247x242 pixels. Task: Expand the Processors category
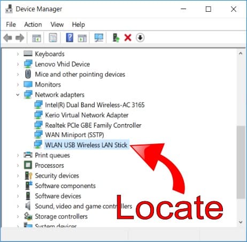click(x=18, y=165)
